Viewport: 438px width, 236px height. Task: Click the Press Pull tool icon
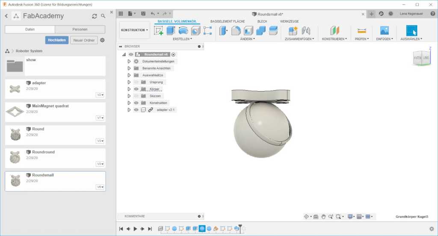click(223, 30)
